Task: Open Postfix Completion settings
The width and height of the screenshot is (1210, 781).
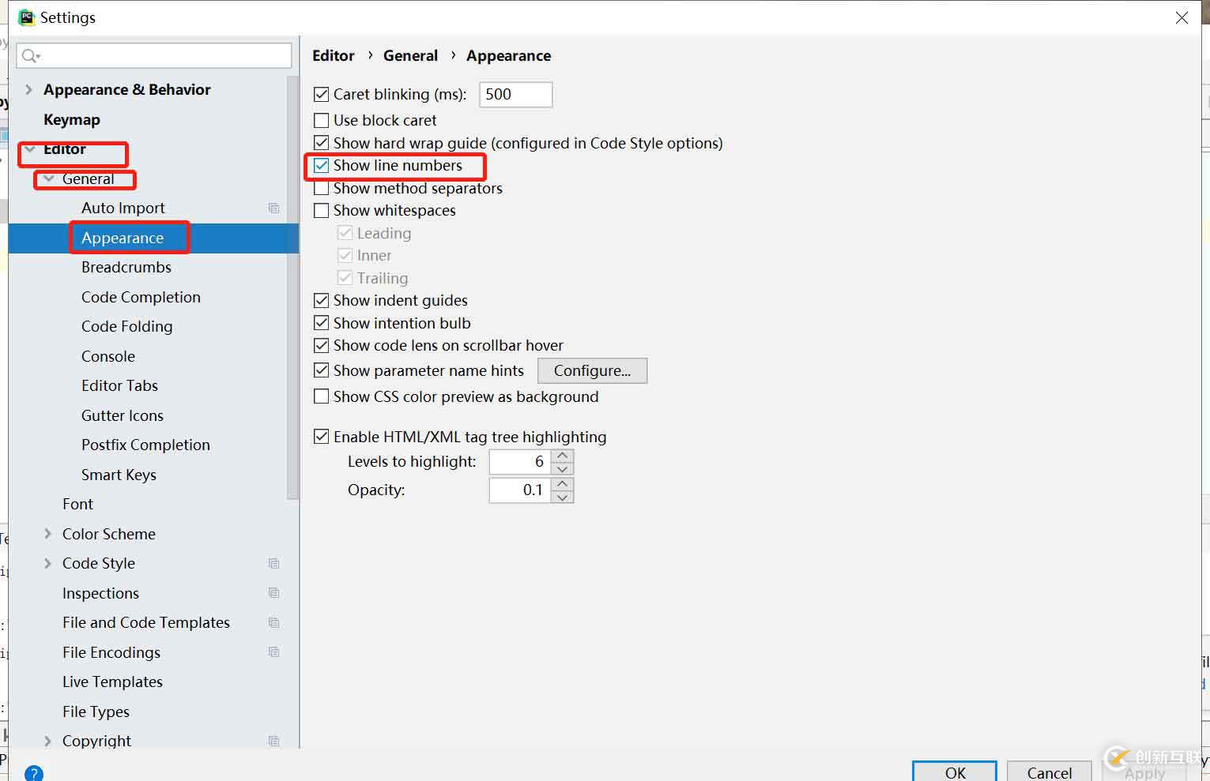Action: tap(145, 445)
